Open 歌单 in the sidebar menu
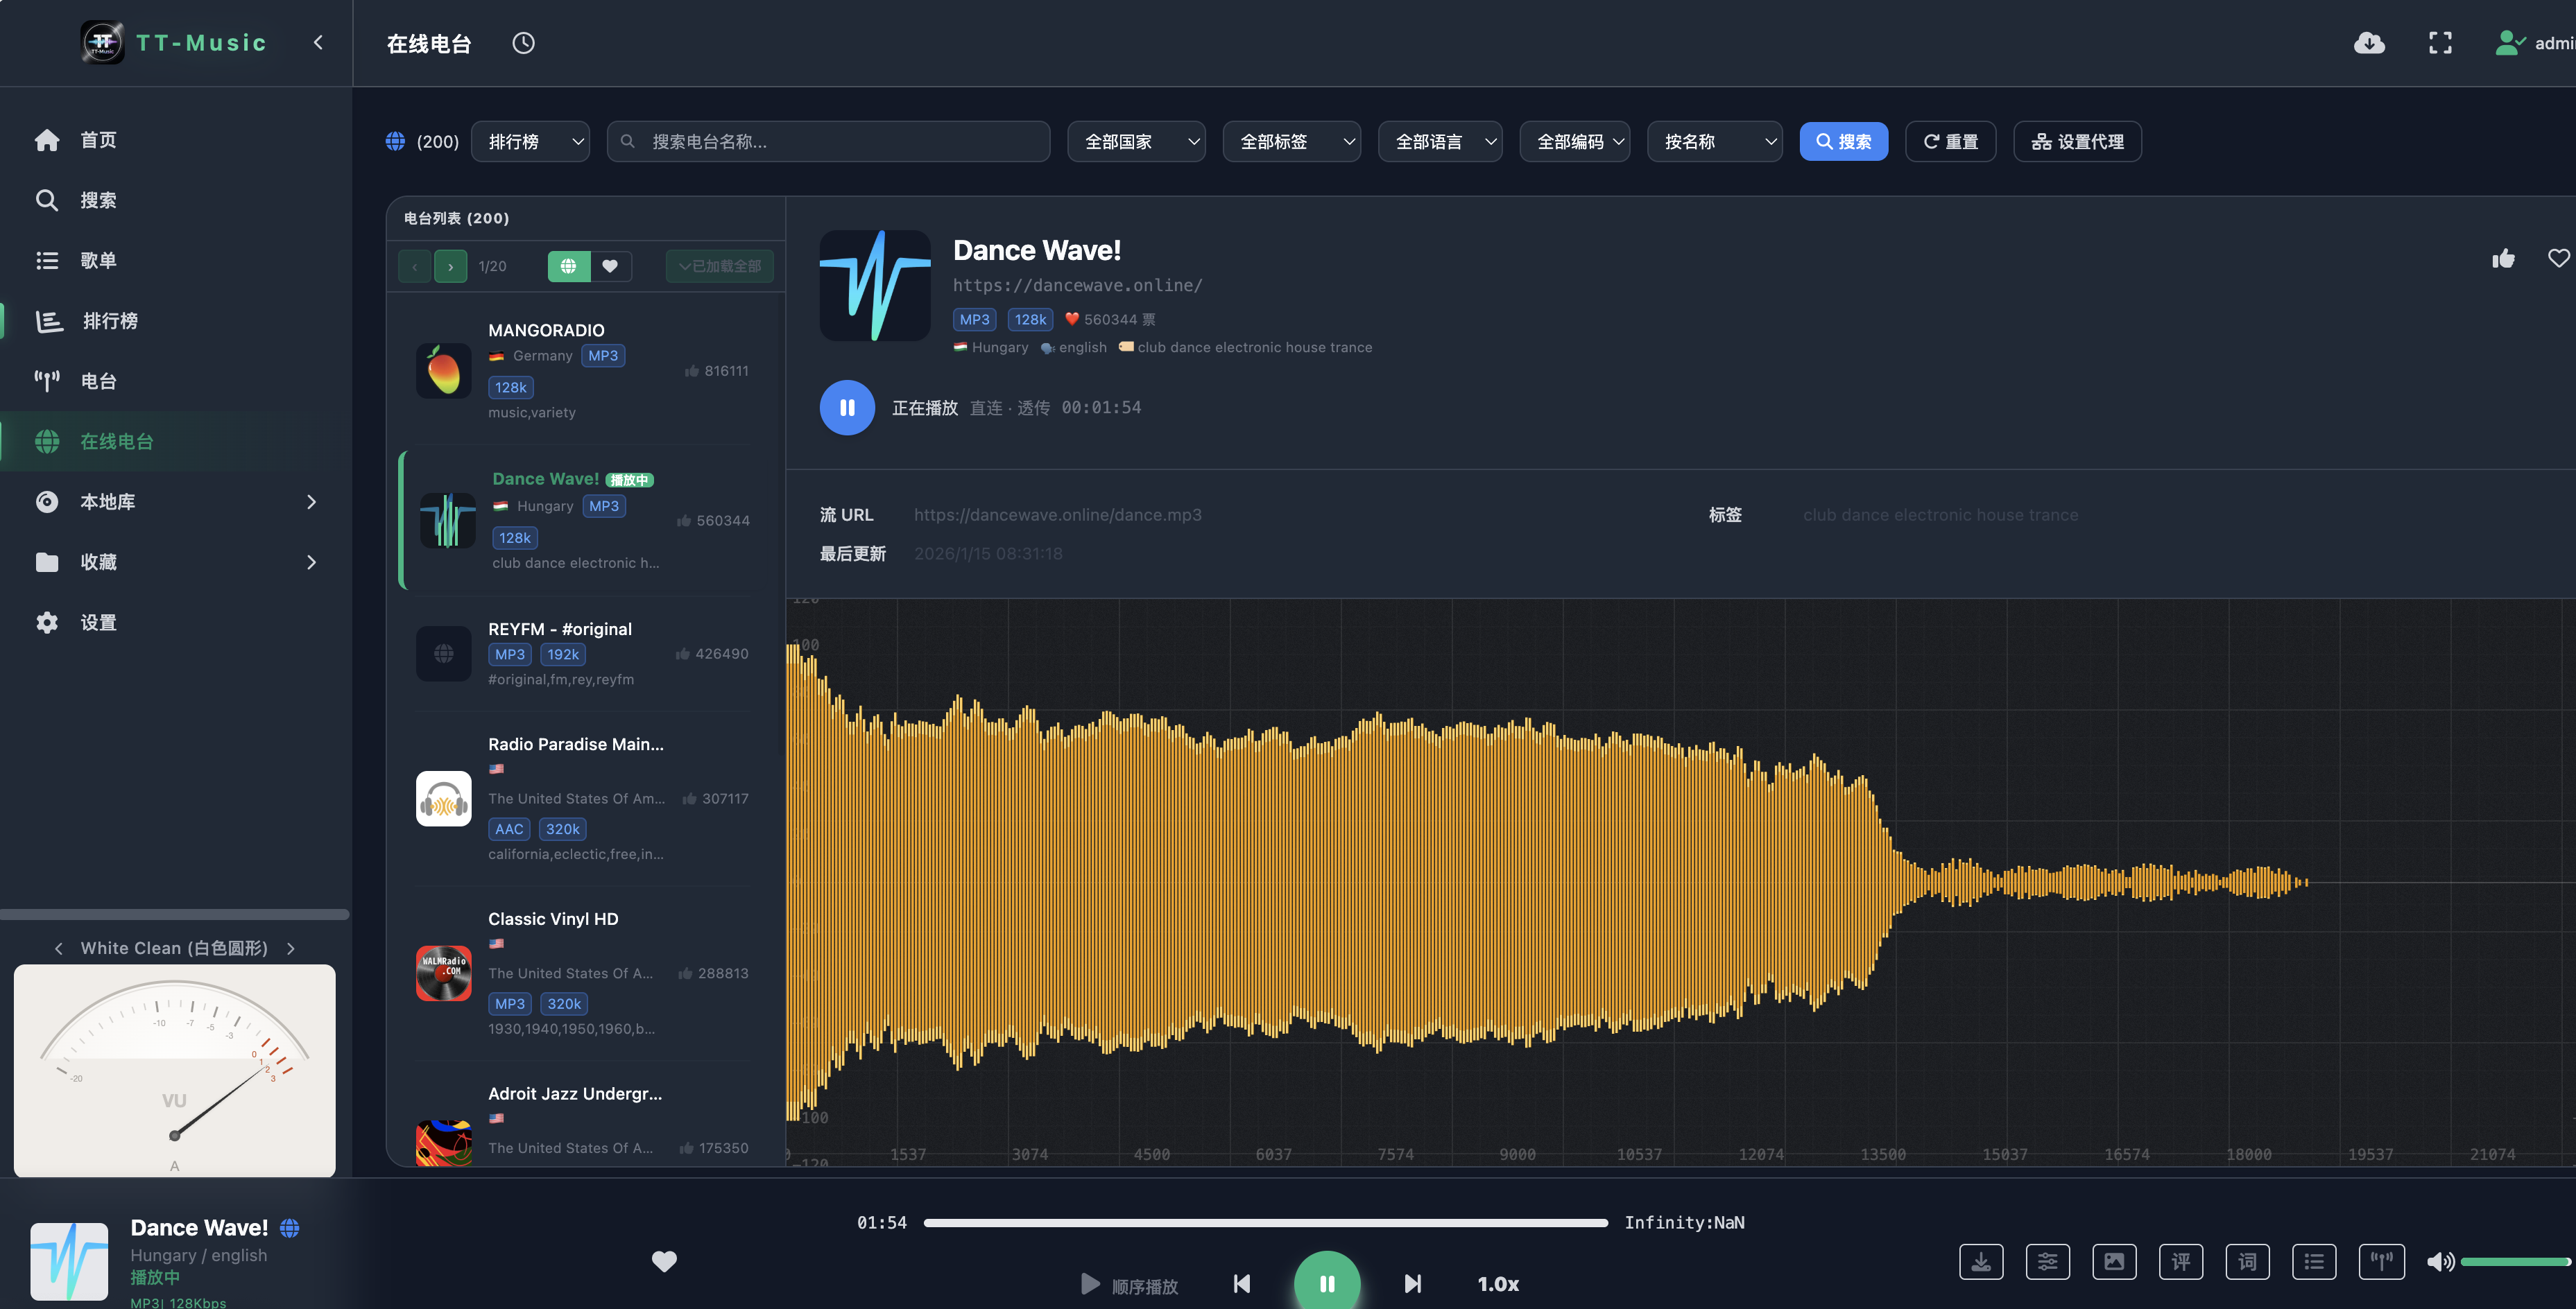Screen dimensions: 2576x1309 tap(176, 260)
